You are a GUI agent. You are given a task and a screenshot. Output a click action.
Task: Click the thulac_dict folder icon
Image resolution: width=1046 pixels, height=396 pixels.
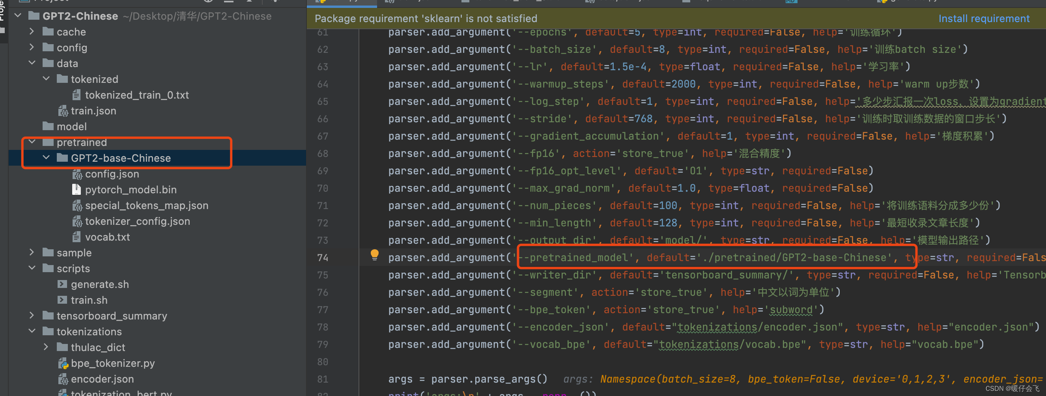click(63, 347)
